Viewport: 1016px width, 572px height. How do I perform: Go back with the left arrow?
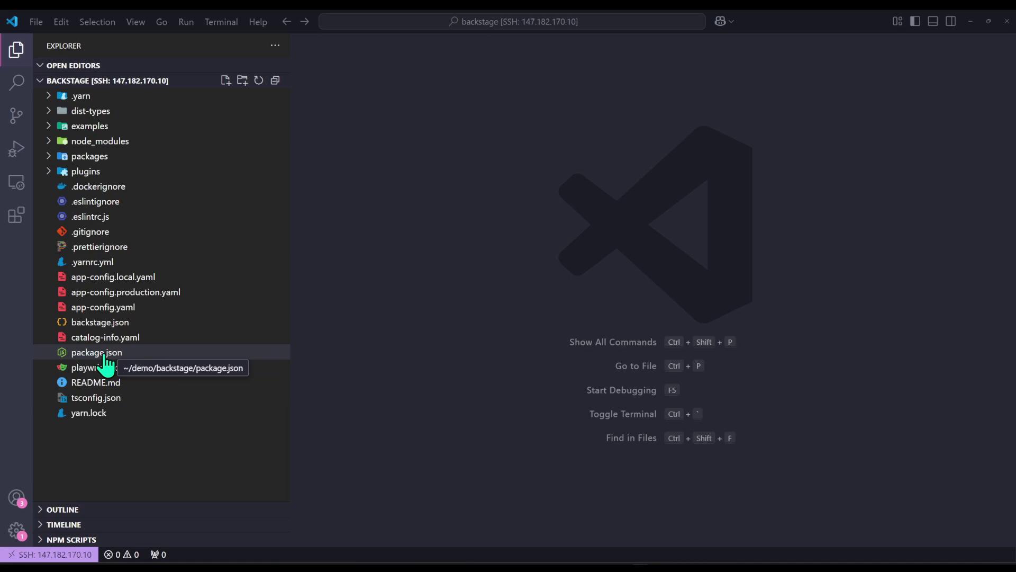click(x=287, y=22)
